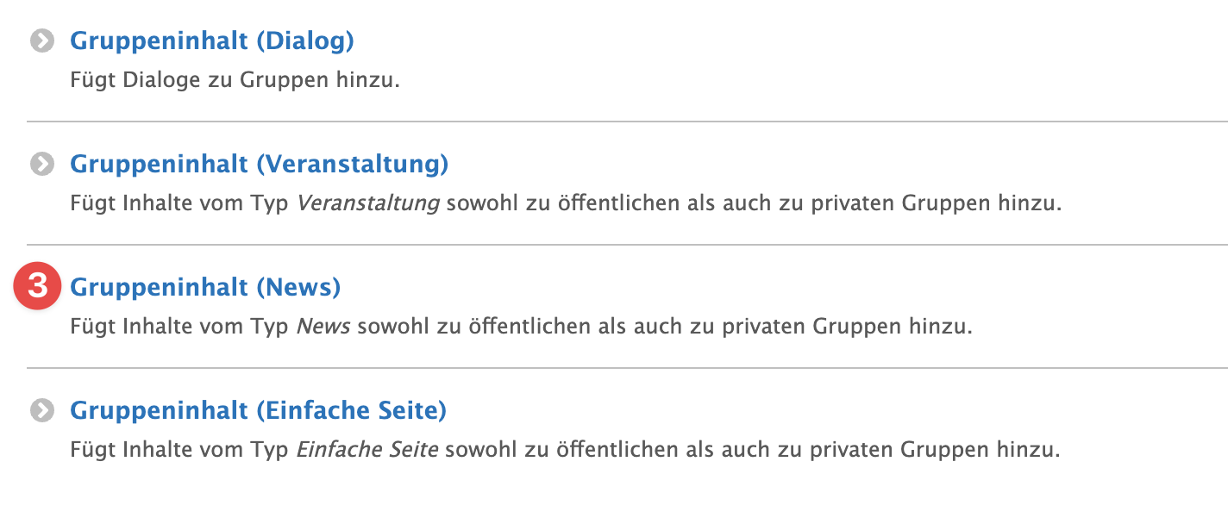Click the description 'Fügt Dialoge zu Gruppen hinzu.'
The image size is (1228, 524).
[235, 81]
